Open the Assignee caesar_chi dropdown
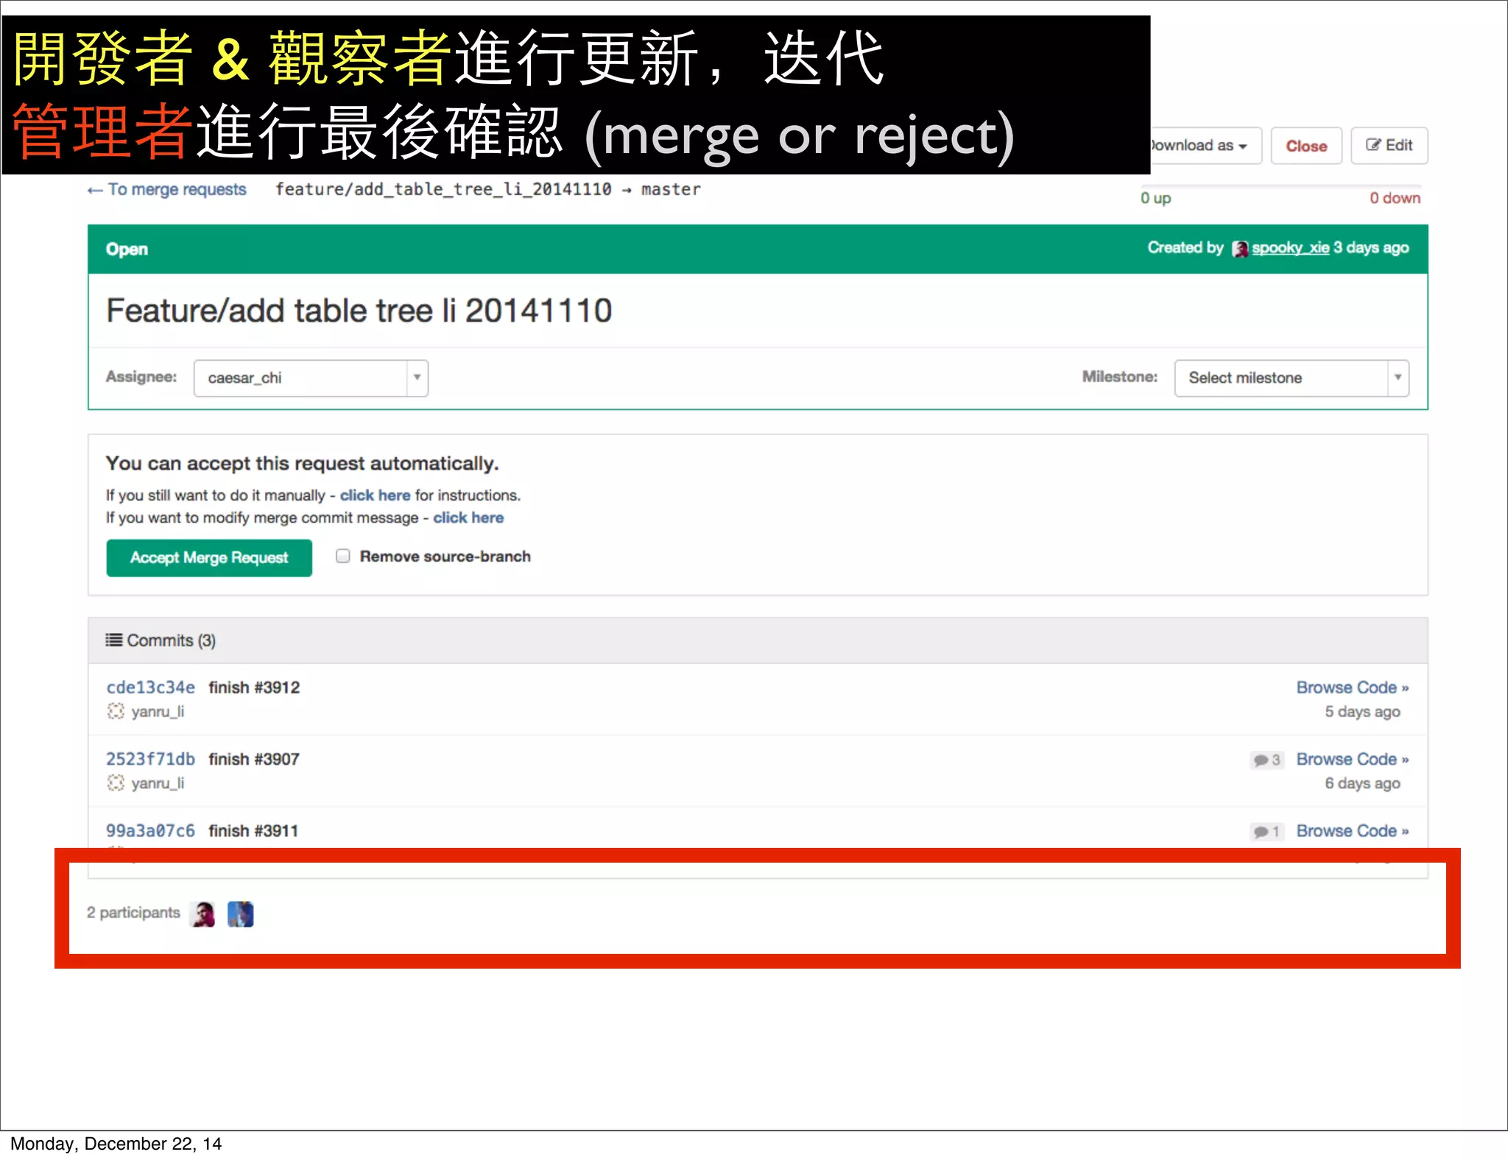 coord(310,378)
